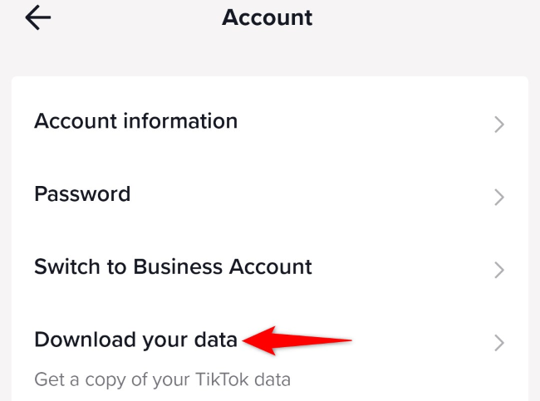Go back using the left arrow
The width and height of the screenshot is (540, 401).
[x=38, y=18]
